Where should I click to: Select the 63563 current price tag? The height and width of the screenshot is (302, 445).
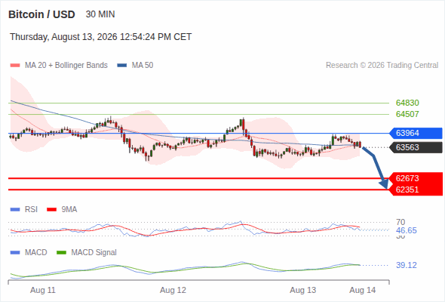click(x=416, y=147)
